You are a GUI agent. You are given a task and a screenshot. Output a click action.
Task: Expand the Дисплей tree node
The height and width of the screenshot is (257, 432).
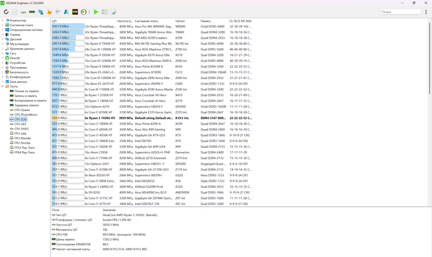pos(2,39)
